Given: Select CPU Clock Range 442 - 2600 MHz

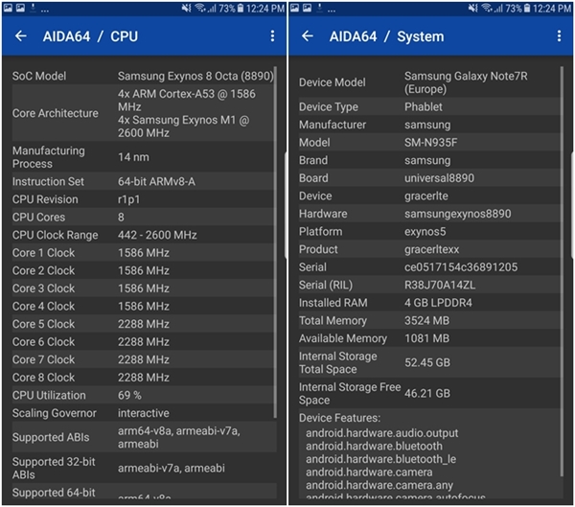Looking at the screenshot, I should 157,235.
